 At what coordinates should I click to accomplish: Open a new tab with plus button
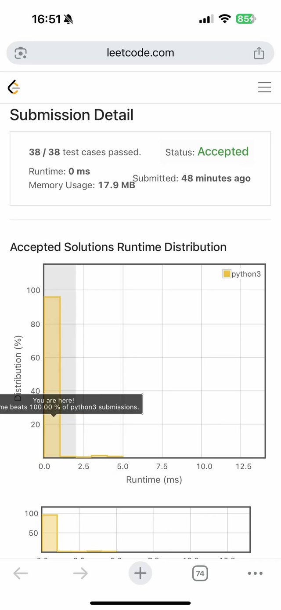click(140, 573)
